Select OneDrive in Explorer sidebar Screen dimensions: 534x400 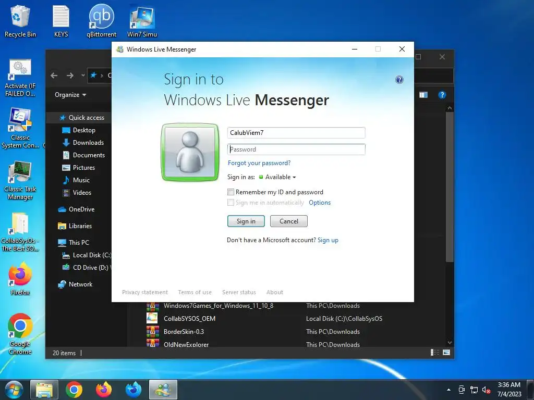coord(76,209)
